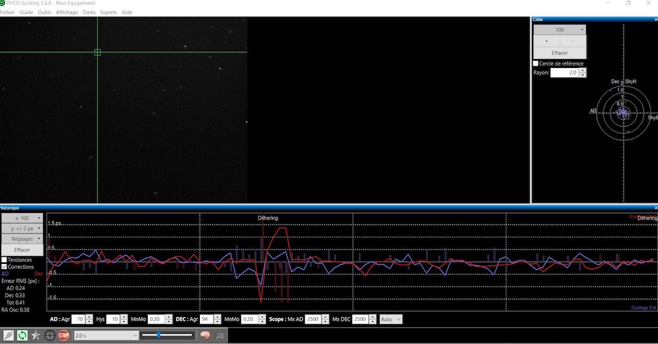Click the 'Tot 0.41' RMS readout
The width and height of the screenshot is (658, 344).
point(15,302)
